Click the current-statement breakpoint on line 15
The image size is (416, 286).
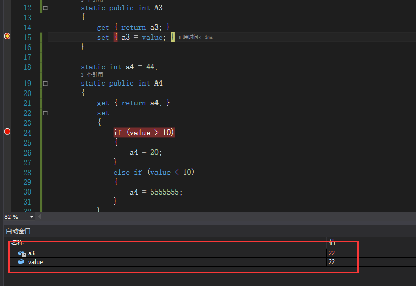(7, 36)
